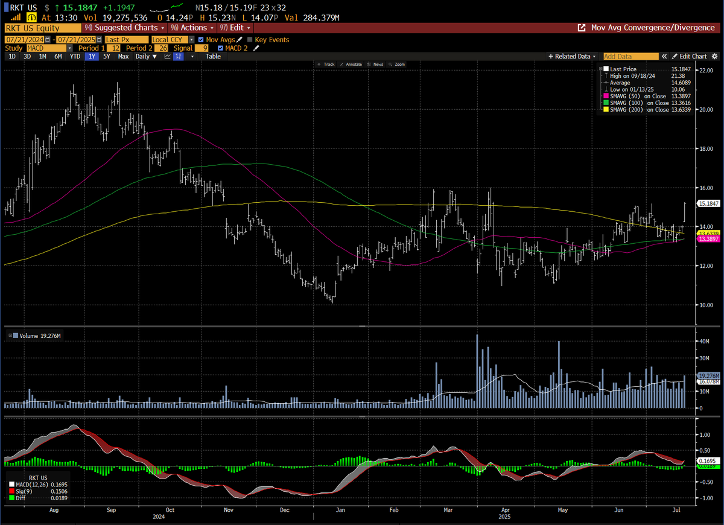Activate the Zoom tool

(x=397, y=64)
